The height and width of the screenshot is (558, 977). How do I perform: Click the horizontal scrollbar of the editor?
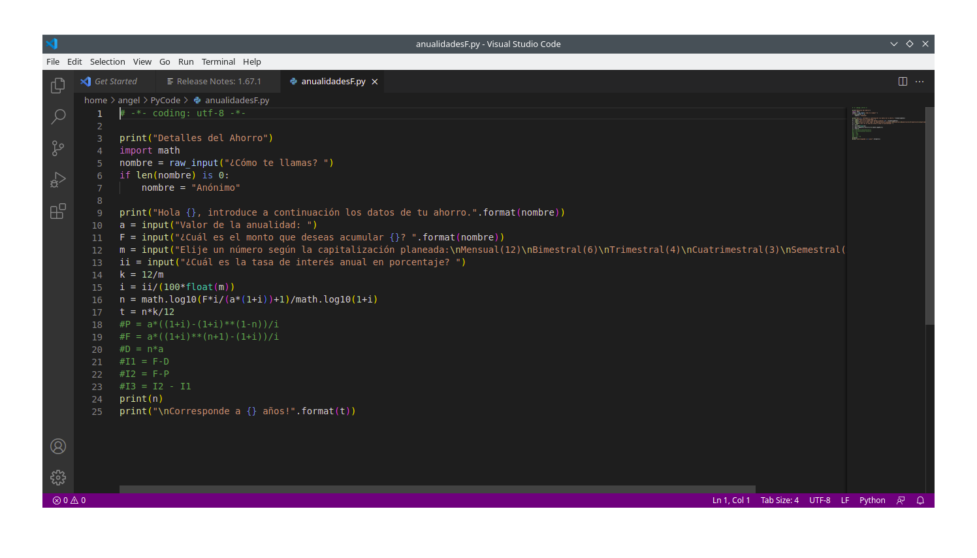[438, 489]
